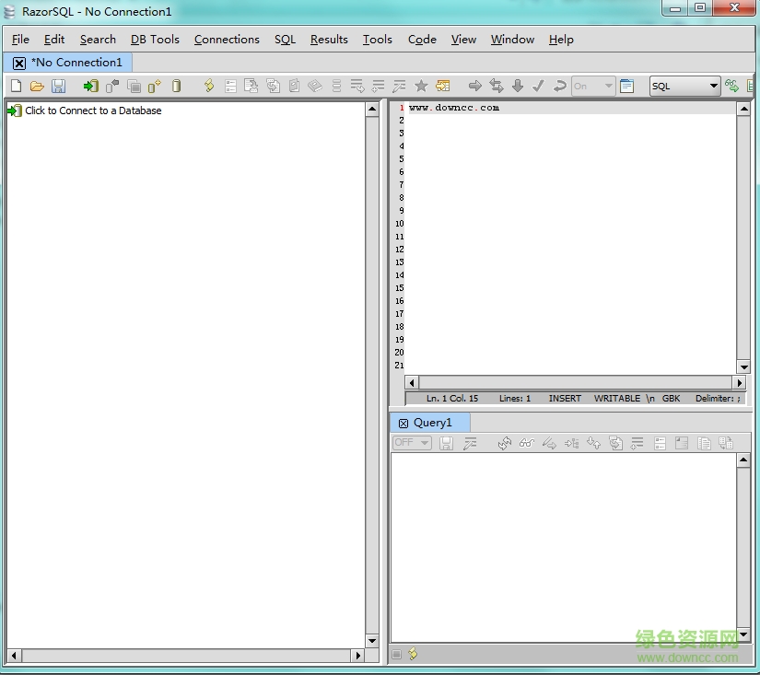Close the No Connection1 tab via X box
Image resolution: width=760 pixels, height=675 pixels.
19,63
